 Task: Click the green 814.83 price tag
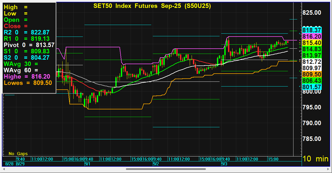[312, 49]
